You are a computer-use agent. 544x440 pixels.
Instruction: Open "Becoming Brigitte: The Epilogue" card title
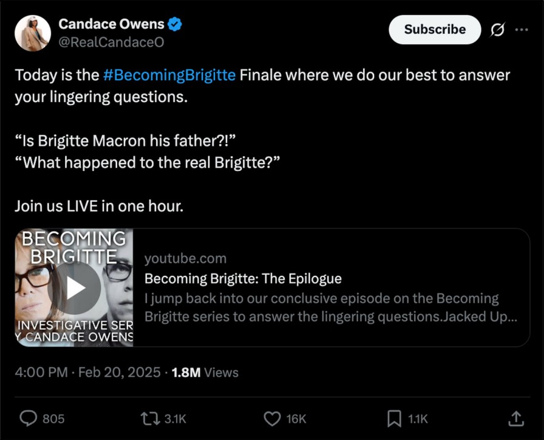point(243,278)
